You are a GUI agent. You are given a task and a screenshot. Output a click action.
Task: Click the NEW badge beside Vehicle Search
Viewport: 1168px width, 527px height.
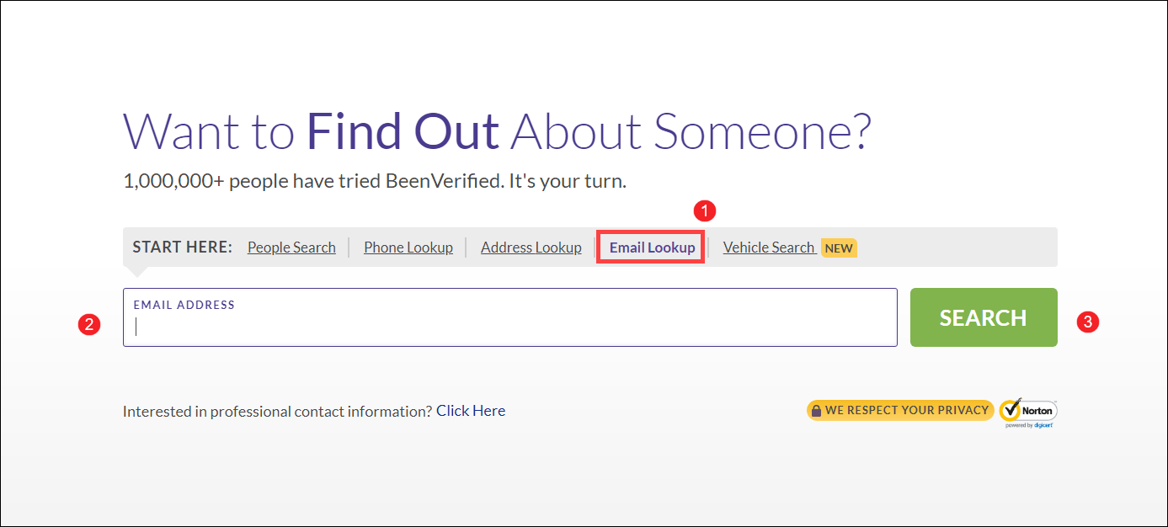pyautogui.click(x=839, y=248)
